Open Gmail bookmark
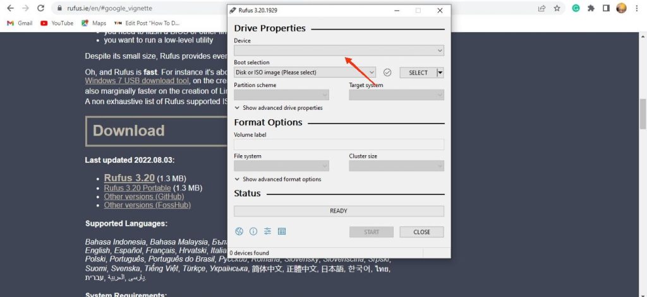 point(20,23)
